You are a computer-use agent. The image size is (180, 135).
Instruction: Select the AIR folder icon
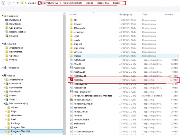click(71, 20)
